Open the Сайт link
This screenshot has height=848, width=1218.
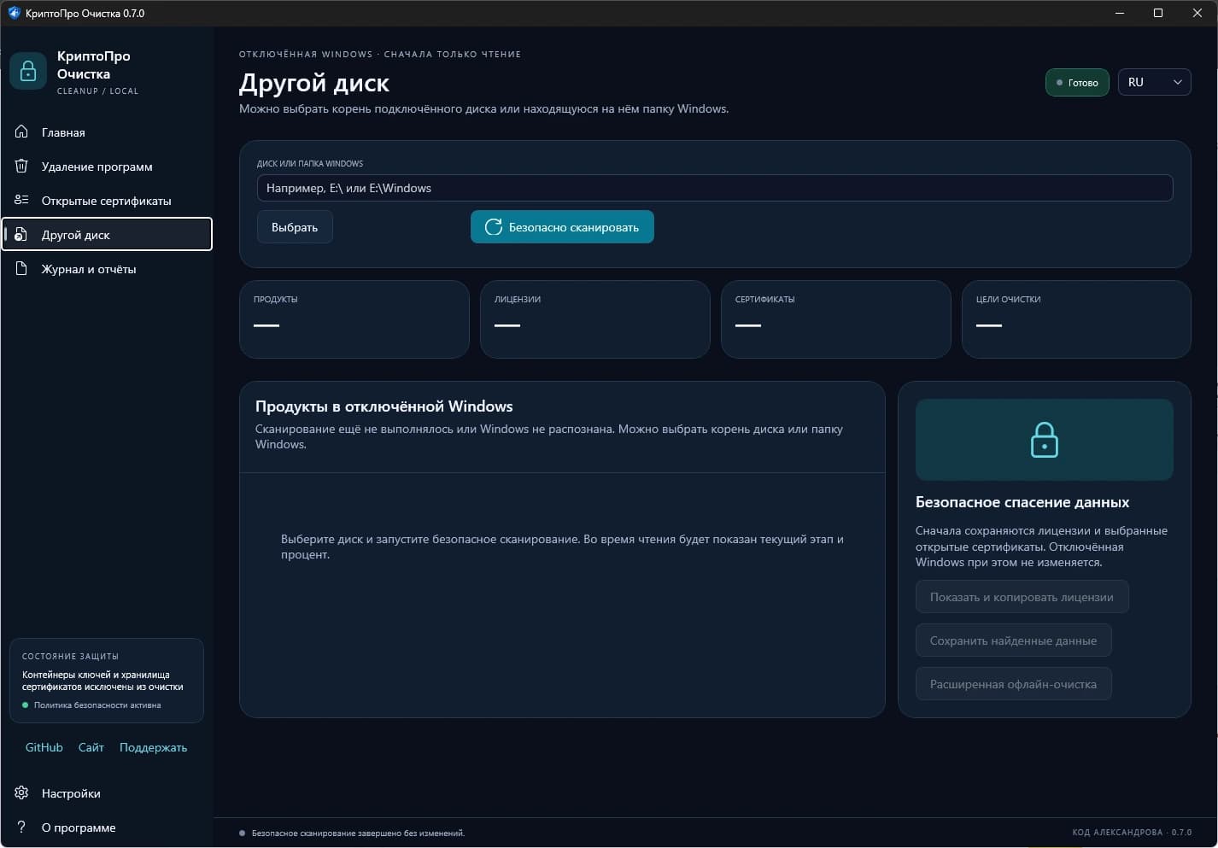click(91, 747)
